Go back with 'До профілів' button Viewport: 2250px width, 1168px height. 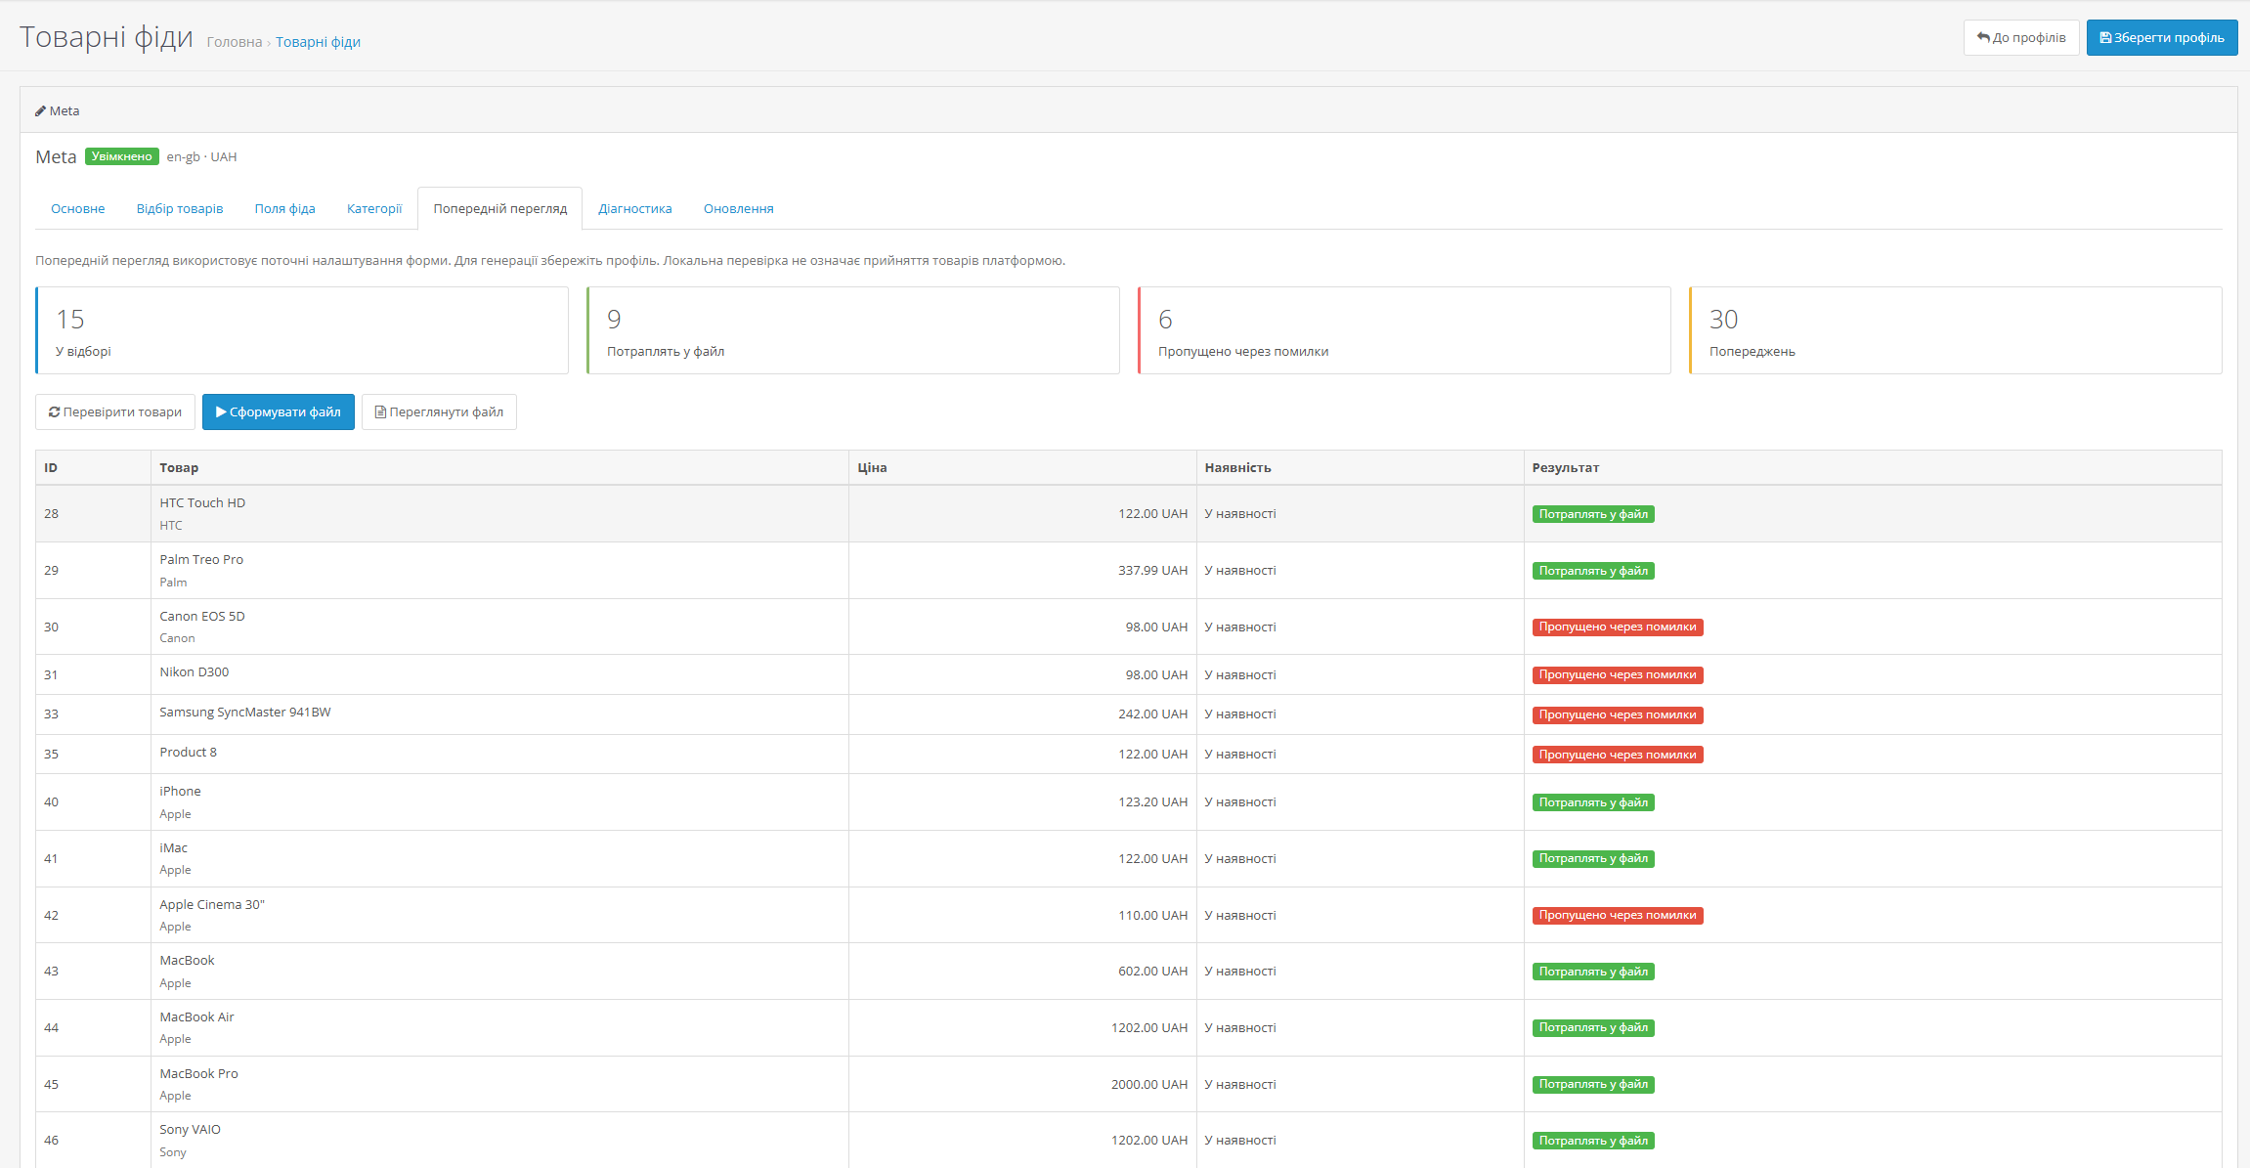[x=2021, y=38]
